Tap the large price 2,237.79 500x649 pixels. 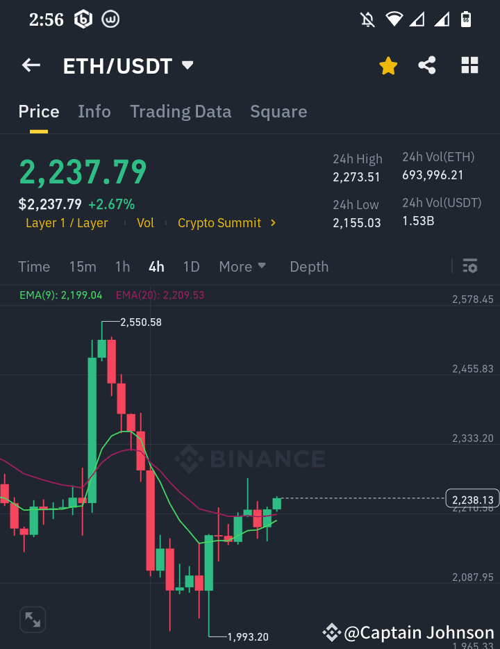pos(83,172)
